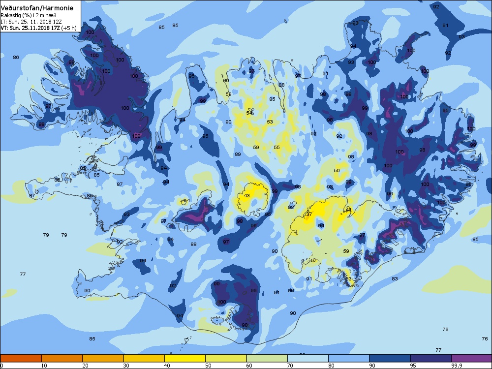Click the pale yellow 50–60 legend swatch

click(226, 358)
